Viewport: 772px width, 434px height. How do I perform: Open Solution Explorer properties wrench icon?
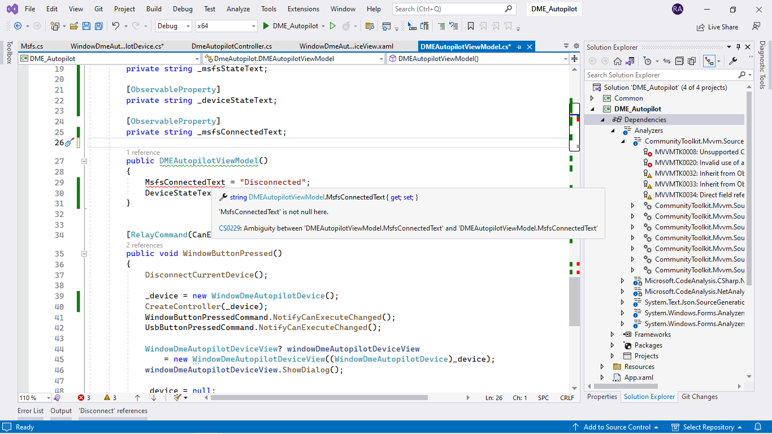[733, 61]
